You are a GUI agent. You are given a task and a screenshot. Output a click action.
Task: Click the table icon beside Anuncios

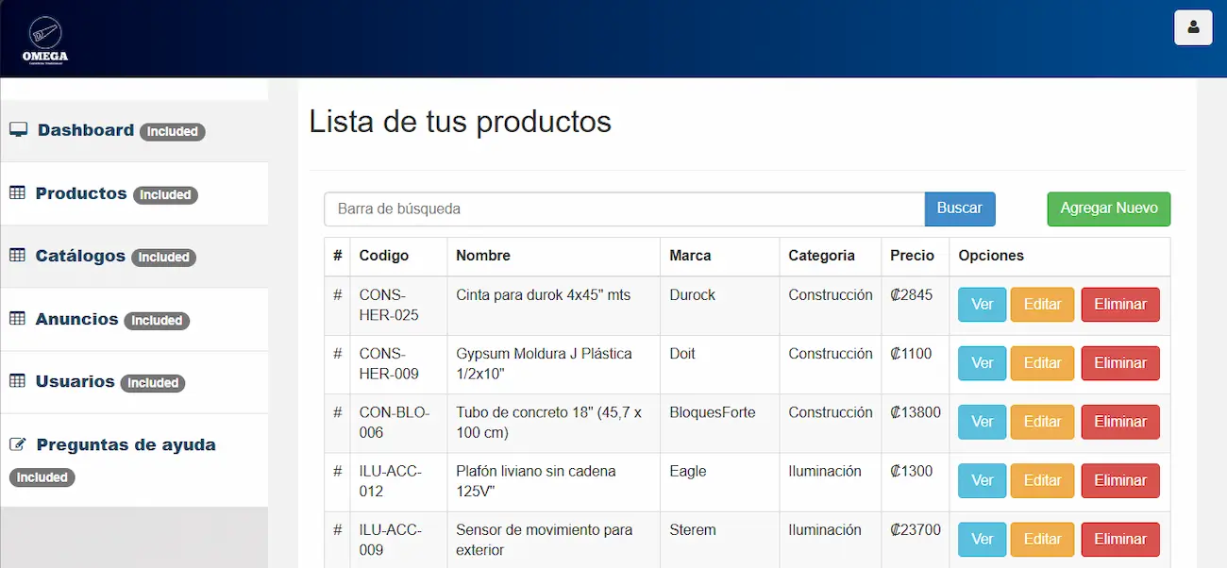click(17, 319)
